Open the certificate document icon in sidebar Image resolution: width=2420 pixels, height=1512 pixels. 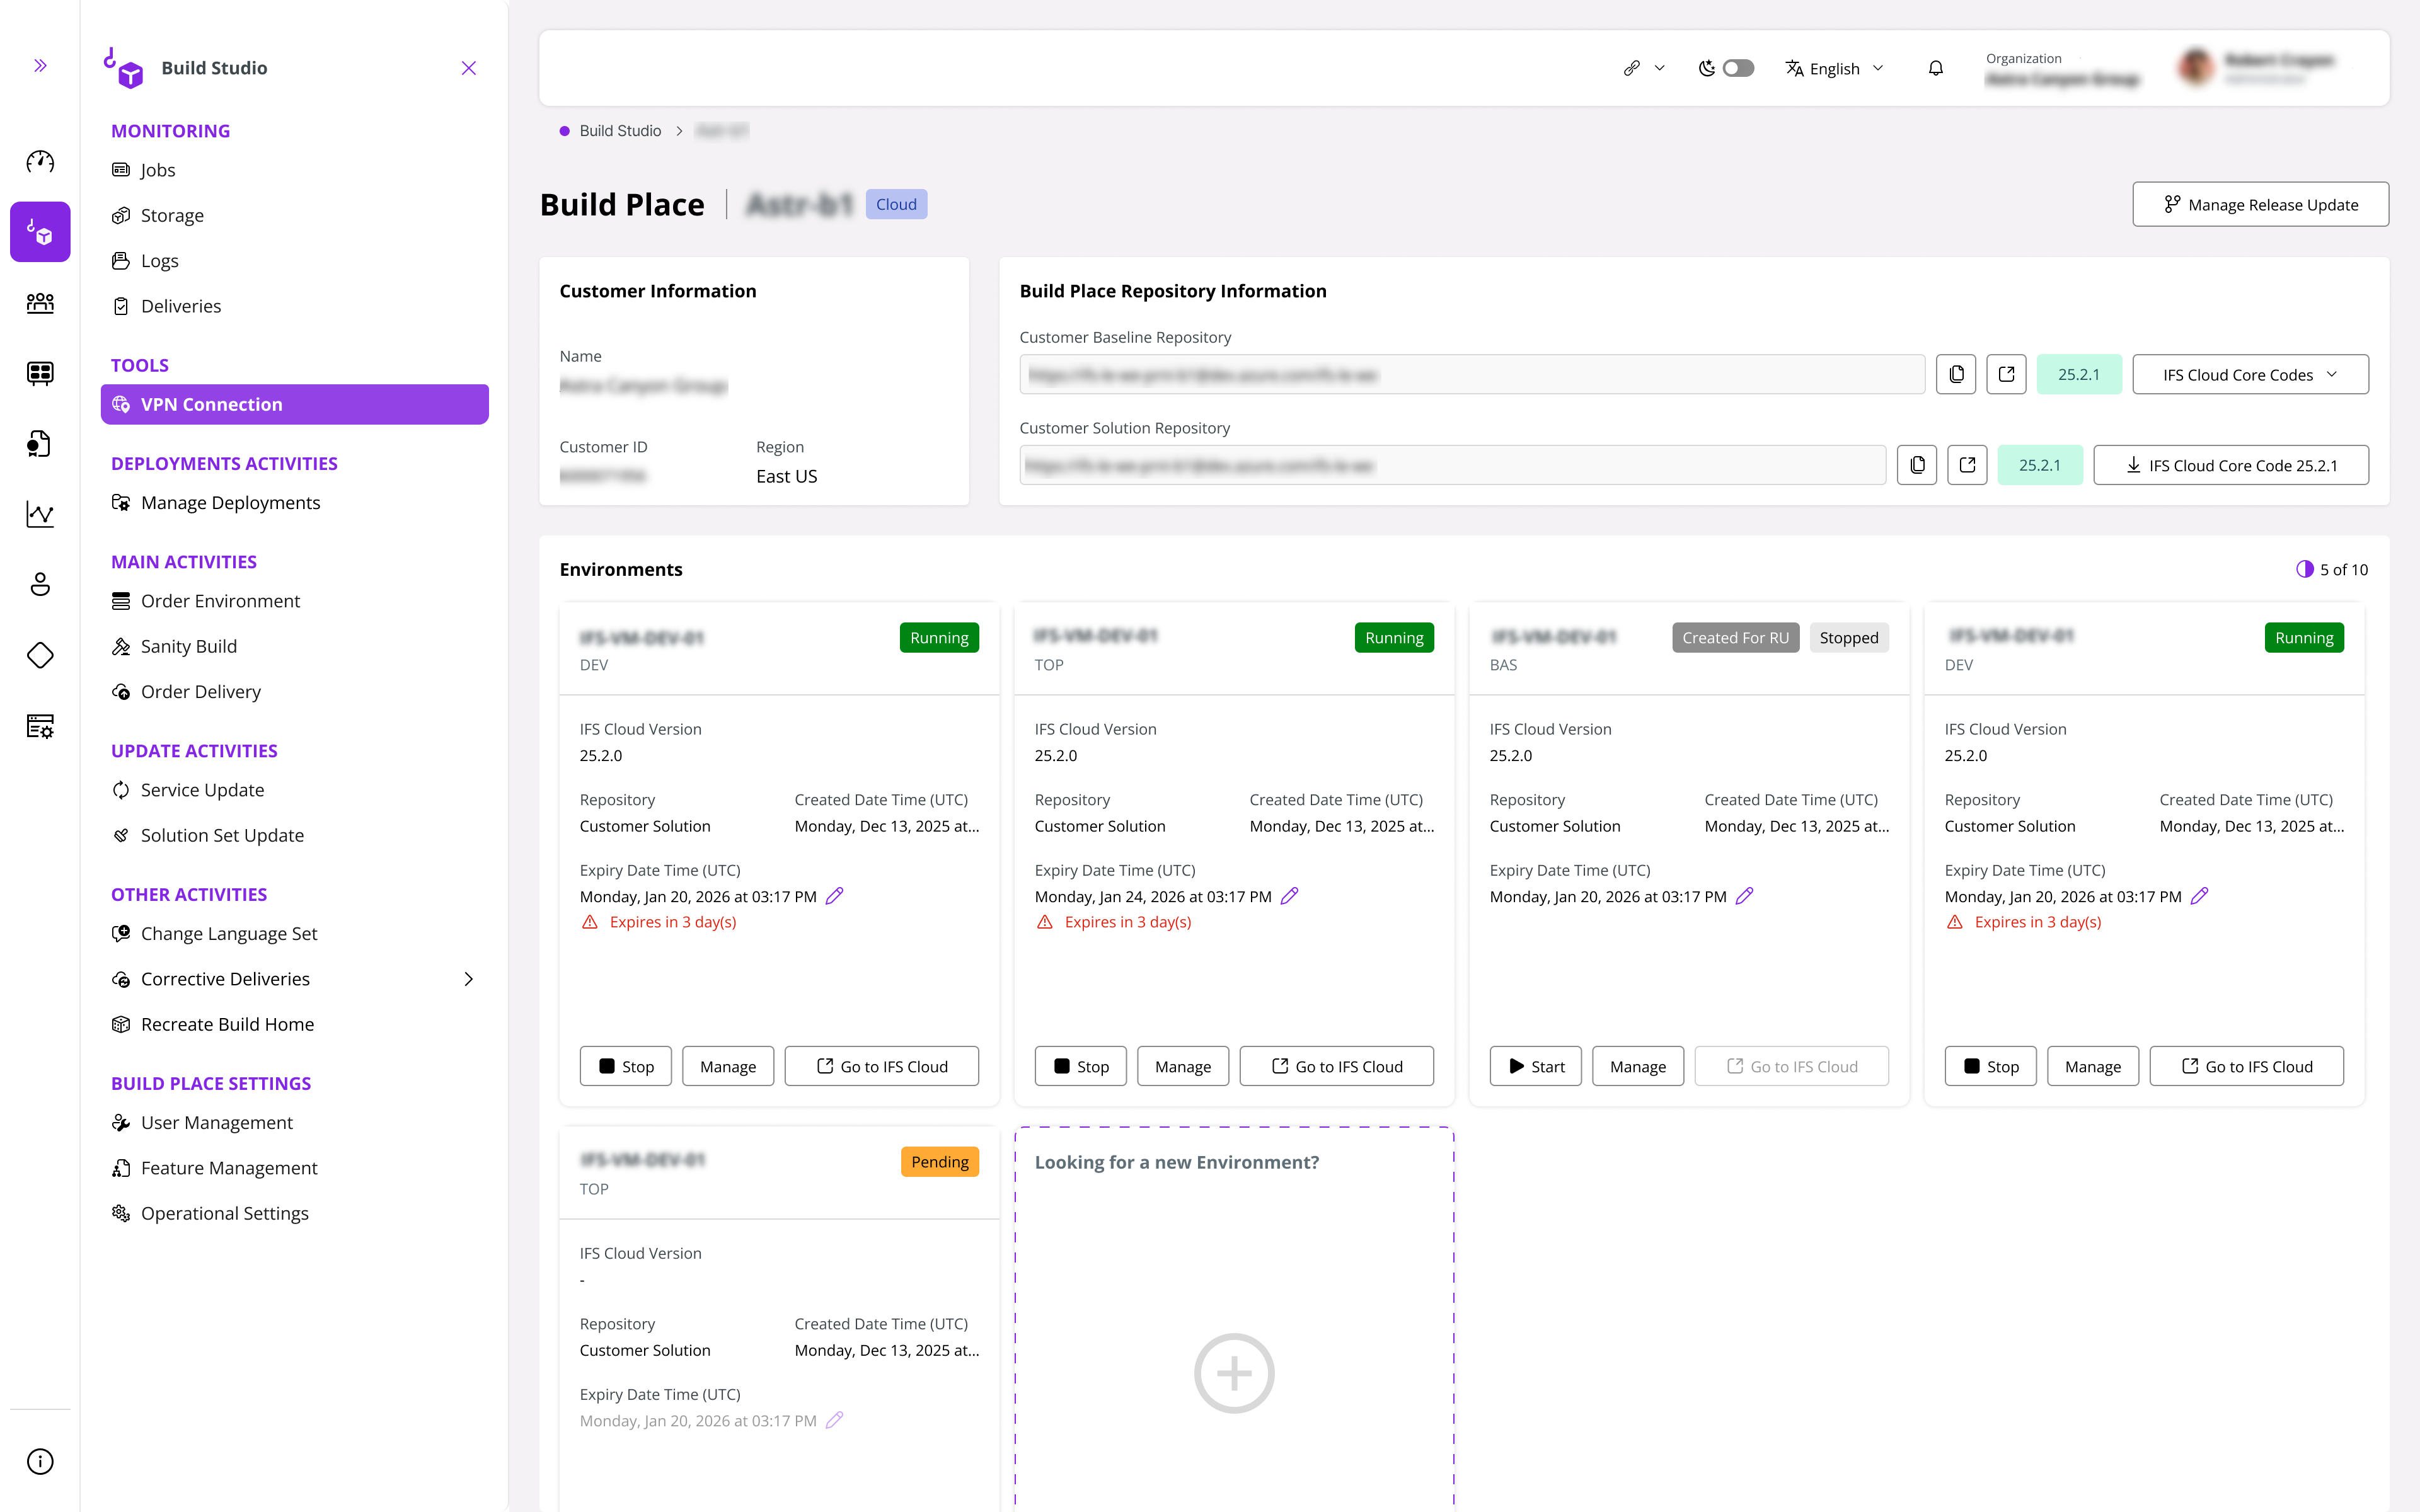[x=40, y=444]
